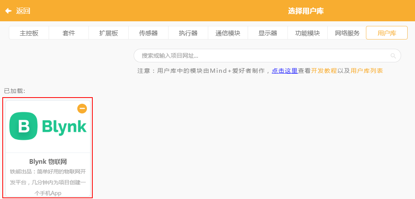Click the Blynk logo thumbnail
Screen dimensions: 415x199
click(48, 126)
